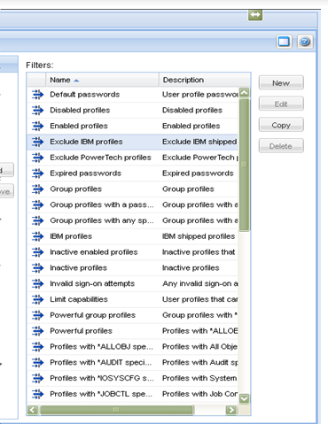Click the 'Inactive profiles that' description cell
The image size is (328, 424).
pos(199,252)
